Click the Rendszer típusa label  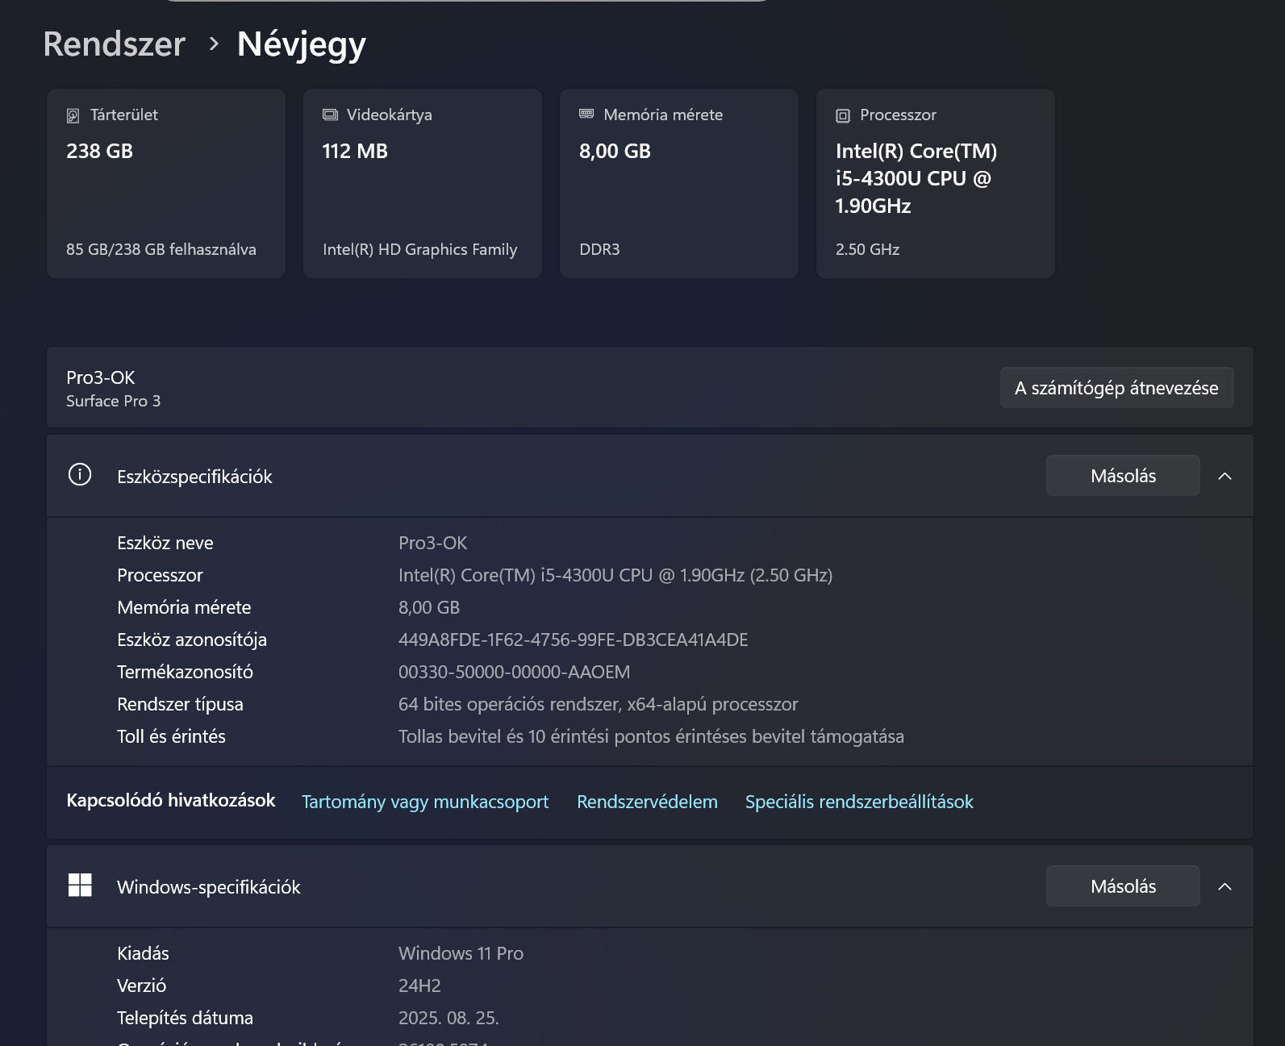[x=180, y=704]
